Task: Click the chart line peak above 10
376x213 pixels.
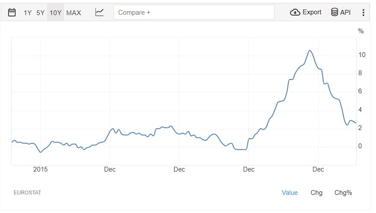Action: point(310,51)
